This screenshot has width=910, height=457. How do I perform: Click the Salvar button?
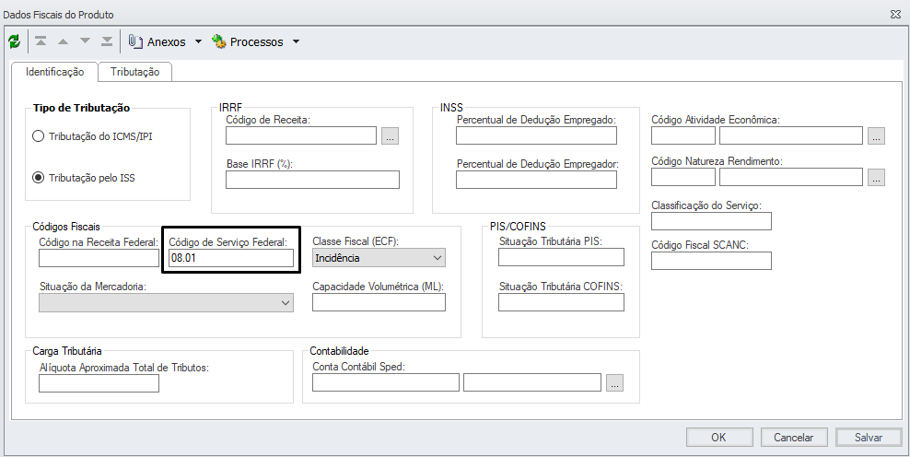(x=869, y=438)
